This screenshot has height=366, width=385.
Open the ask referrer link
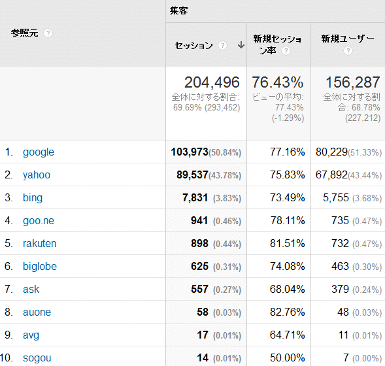point(31,289)
